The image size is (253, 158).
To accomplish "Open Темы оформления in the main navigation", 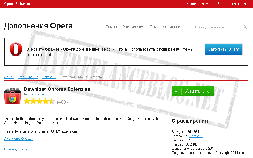I will [x=166, y=27].
